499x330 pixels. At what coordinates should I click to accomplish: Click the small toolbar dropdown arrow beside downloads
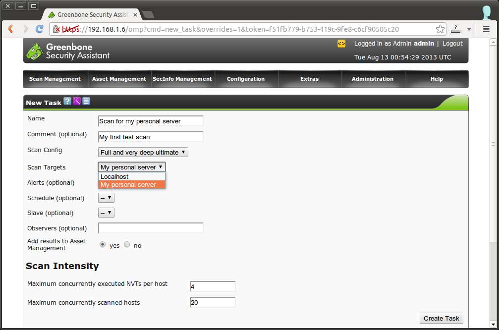pos(469,29)
